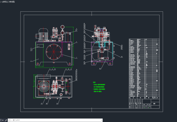Screen dimensions: 177x122
Task: Select the motor fan in plan view
Action: pos(44,86)
